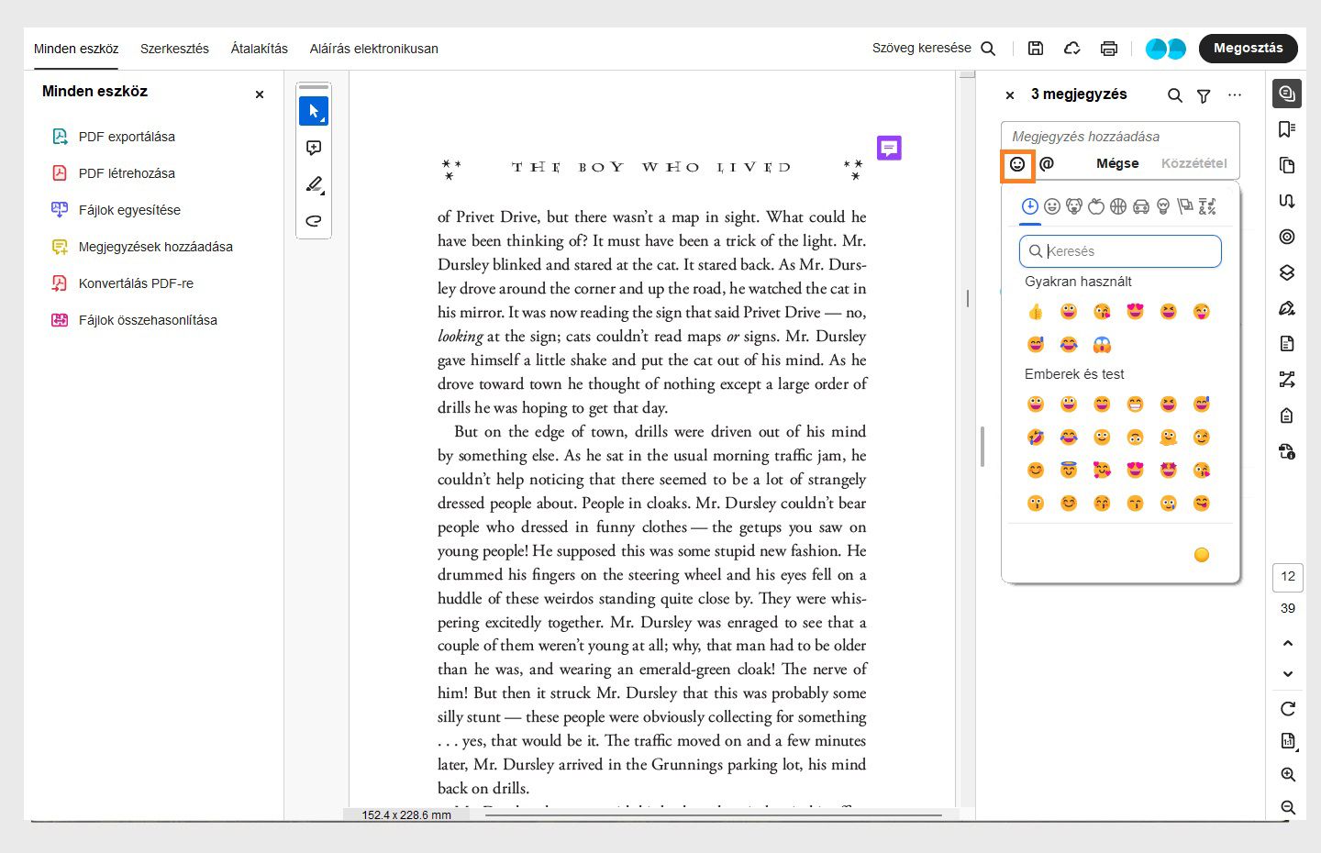Click the Megosztás share button
1321x853 pixels.
click(x=1249, y=49)
